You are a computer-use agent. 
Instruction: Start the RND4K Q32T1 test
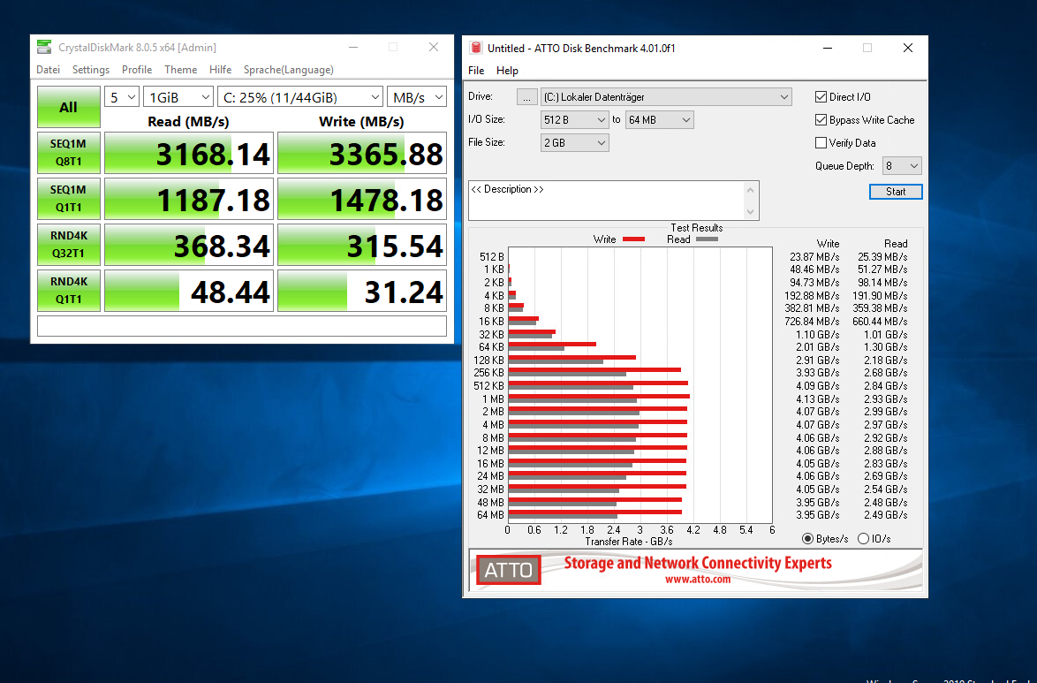69,244
